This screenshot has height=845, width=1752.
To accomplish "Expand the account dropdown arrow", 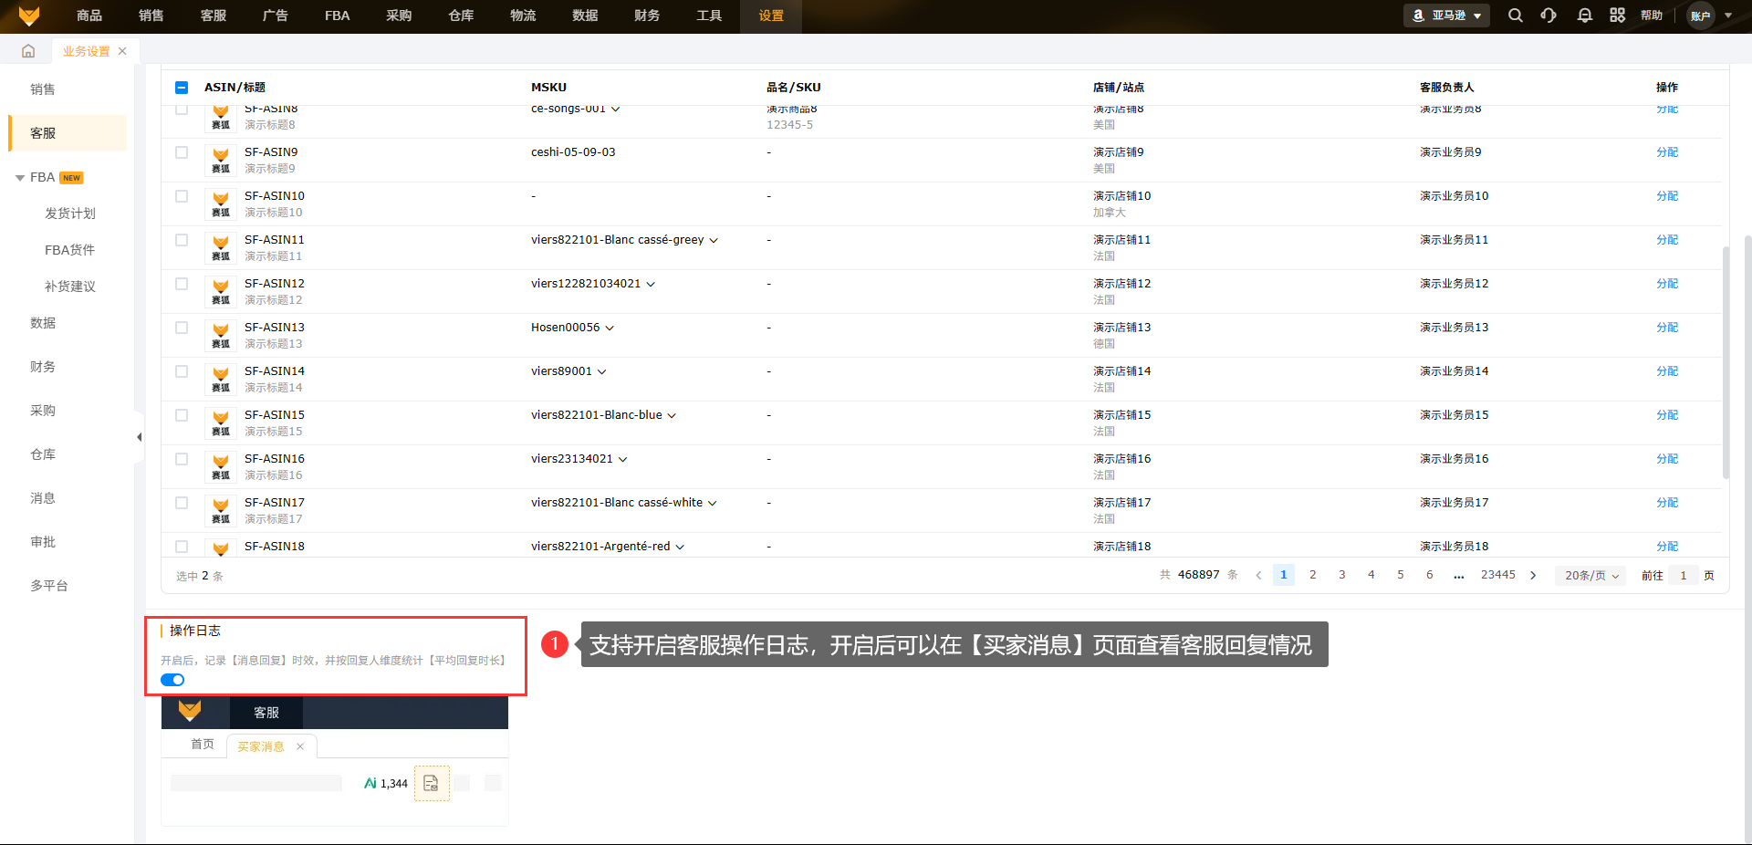I will pos(1728,16).
